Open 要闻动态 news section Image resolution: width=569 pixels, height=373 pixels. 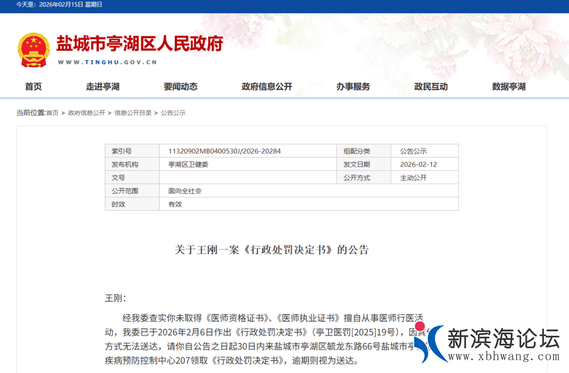(x=180, y=86)
